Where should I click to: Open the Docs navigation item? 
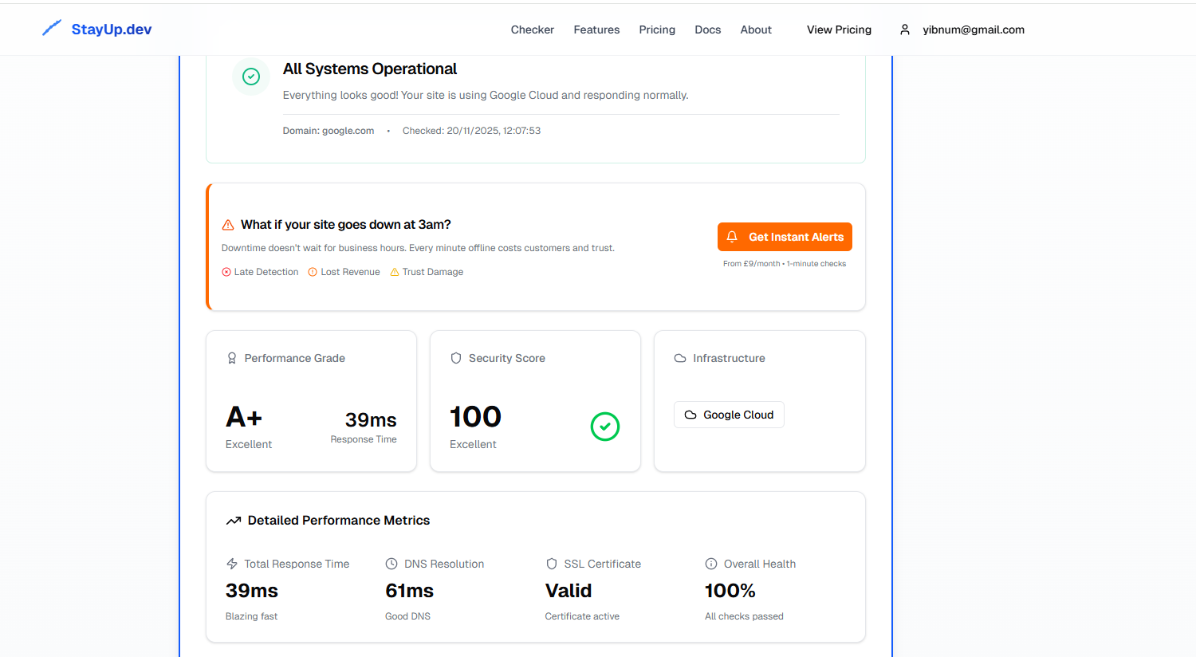(708, 30)
